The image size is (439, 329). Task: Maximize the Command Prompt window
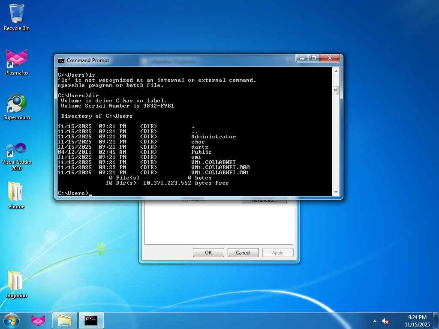pyautogui.click(x=314, y=58)
